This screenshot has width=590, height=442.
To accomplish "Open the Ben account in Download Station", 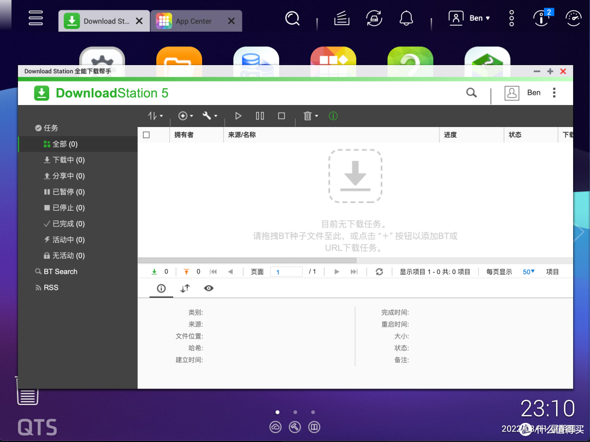I will 522,92.
